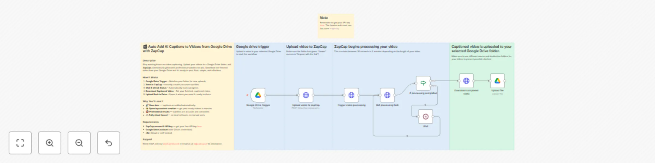Select the Trigger video processing node
Viewport: 655px width, 163px height.
click(351, 95)
